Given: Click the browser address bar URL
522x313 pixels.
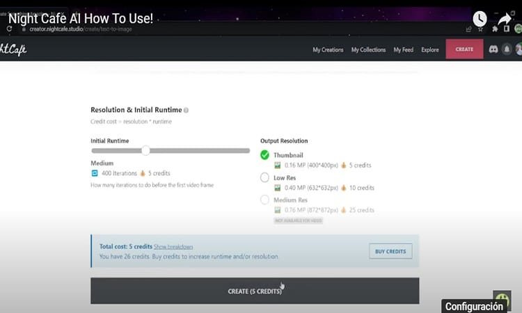Looking at the screenshot, I should (x=81, y=29).
